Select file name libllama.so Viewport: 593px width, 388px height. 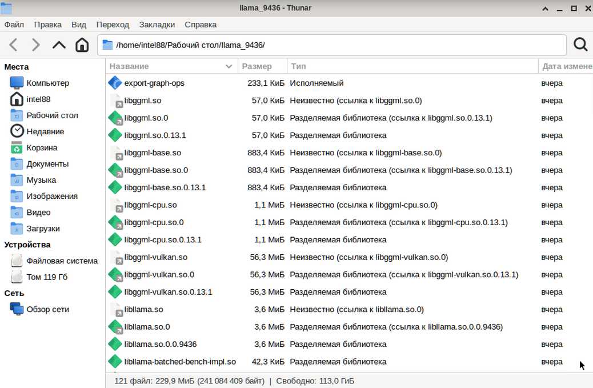(x=144, y=309)
